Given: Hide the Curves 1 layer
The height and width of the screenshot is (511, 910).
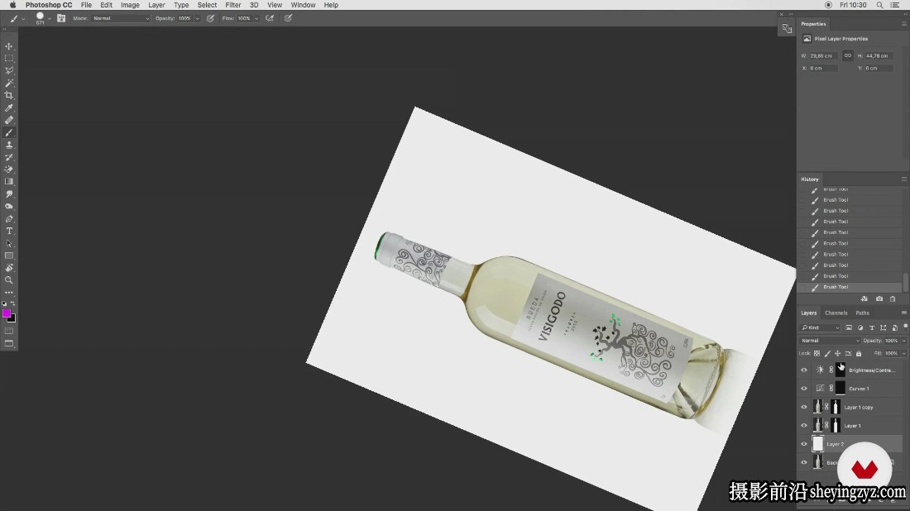Looking at the screenshot, I should coord(804,389).
